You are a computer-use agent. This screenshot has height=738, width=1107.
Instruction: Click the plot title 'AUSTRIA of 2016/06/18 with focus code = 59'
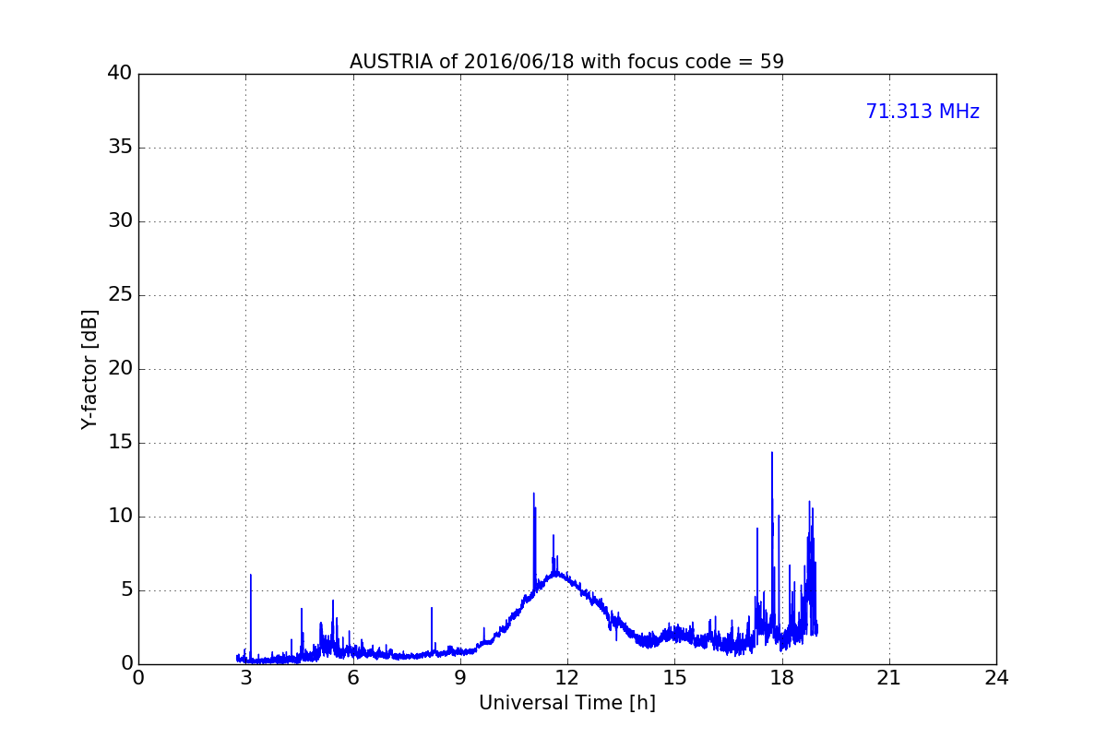pyautogui.click(x=566, y=62)
